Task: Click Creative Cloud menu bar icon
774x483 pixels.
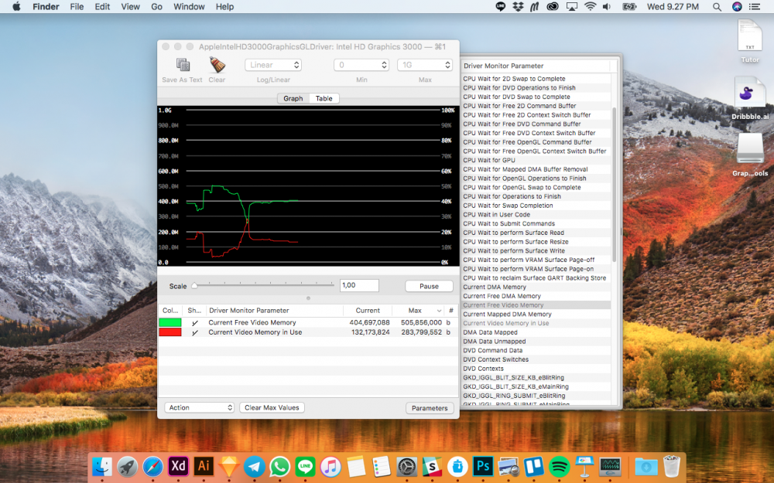Action: pyautogui.click(x=553, y=6)
